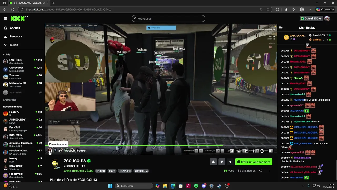This screenshot has height=190, width=337.
Task: Click Bewin365 in gifter leaderboard
Action: pos(320,35)
